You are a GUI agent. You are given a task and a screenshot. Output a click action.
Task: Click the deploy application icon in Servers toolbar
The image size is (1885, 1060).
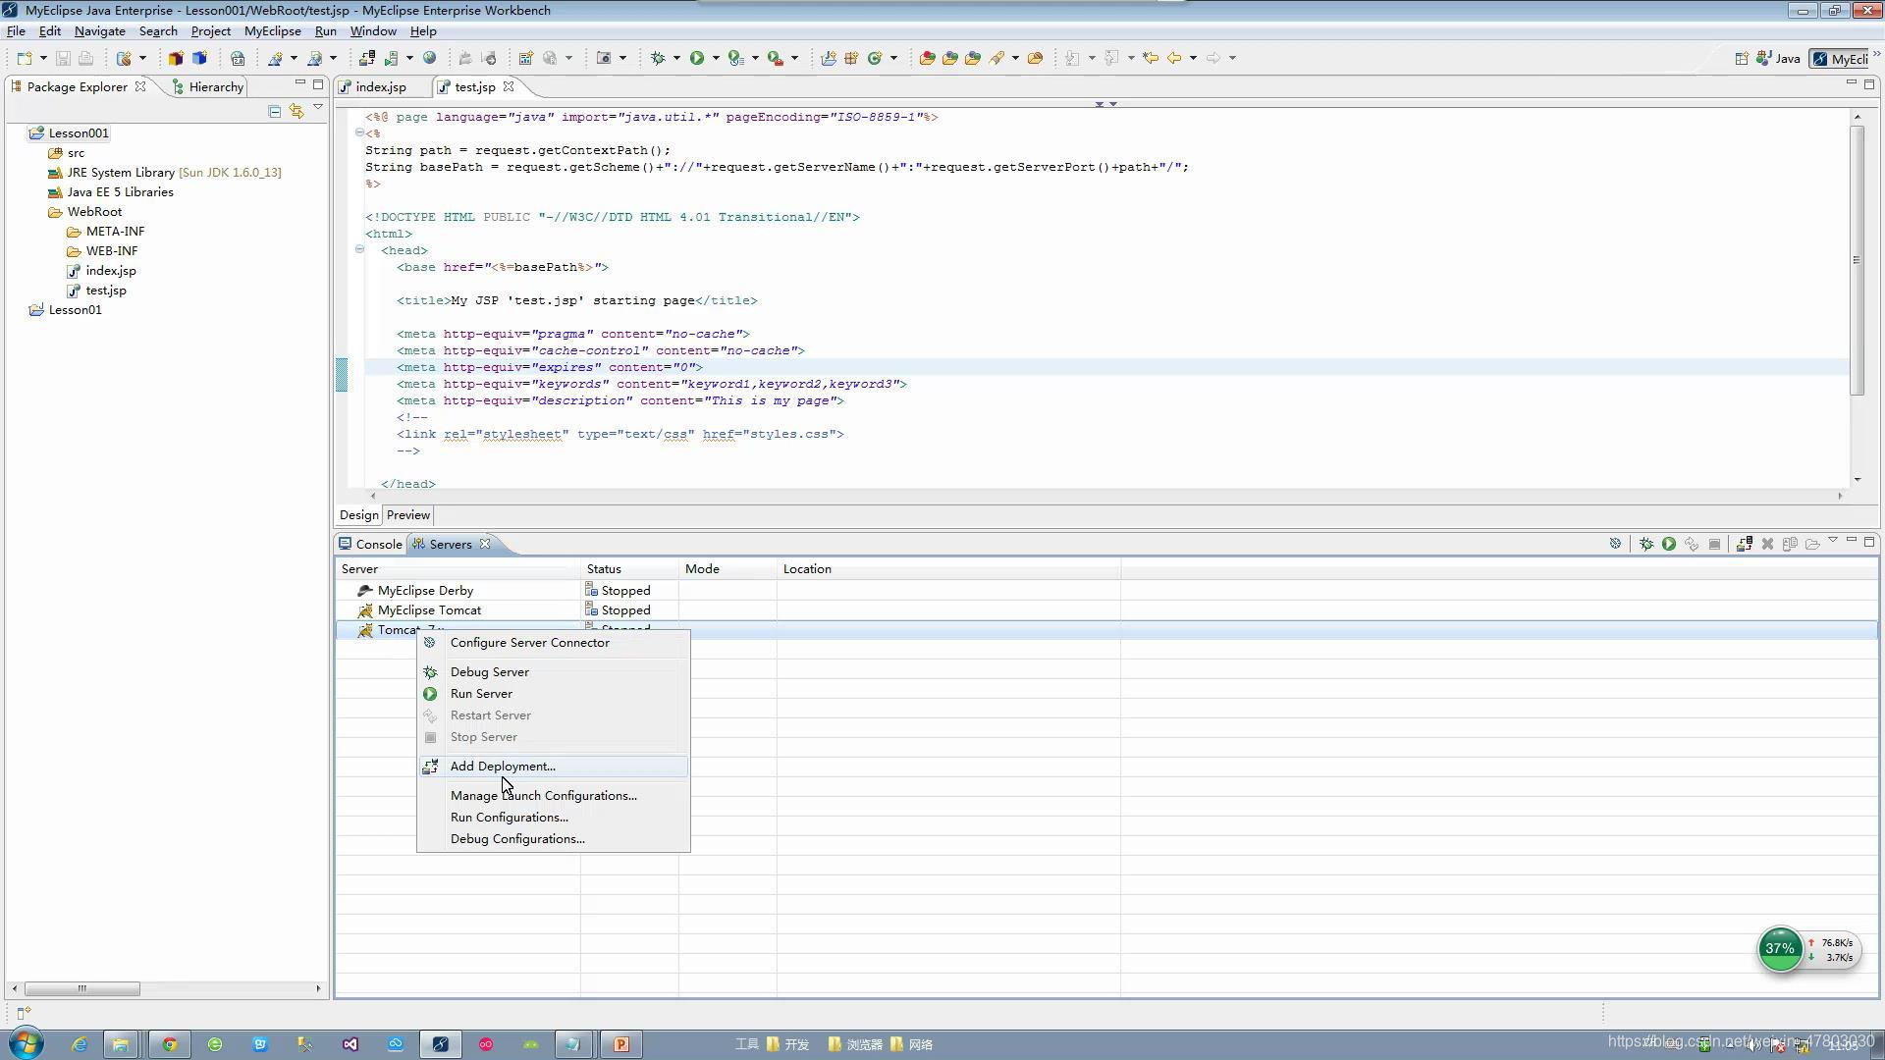(x=1744, y=544)
